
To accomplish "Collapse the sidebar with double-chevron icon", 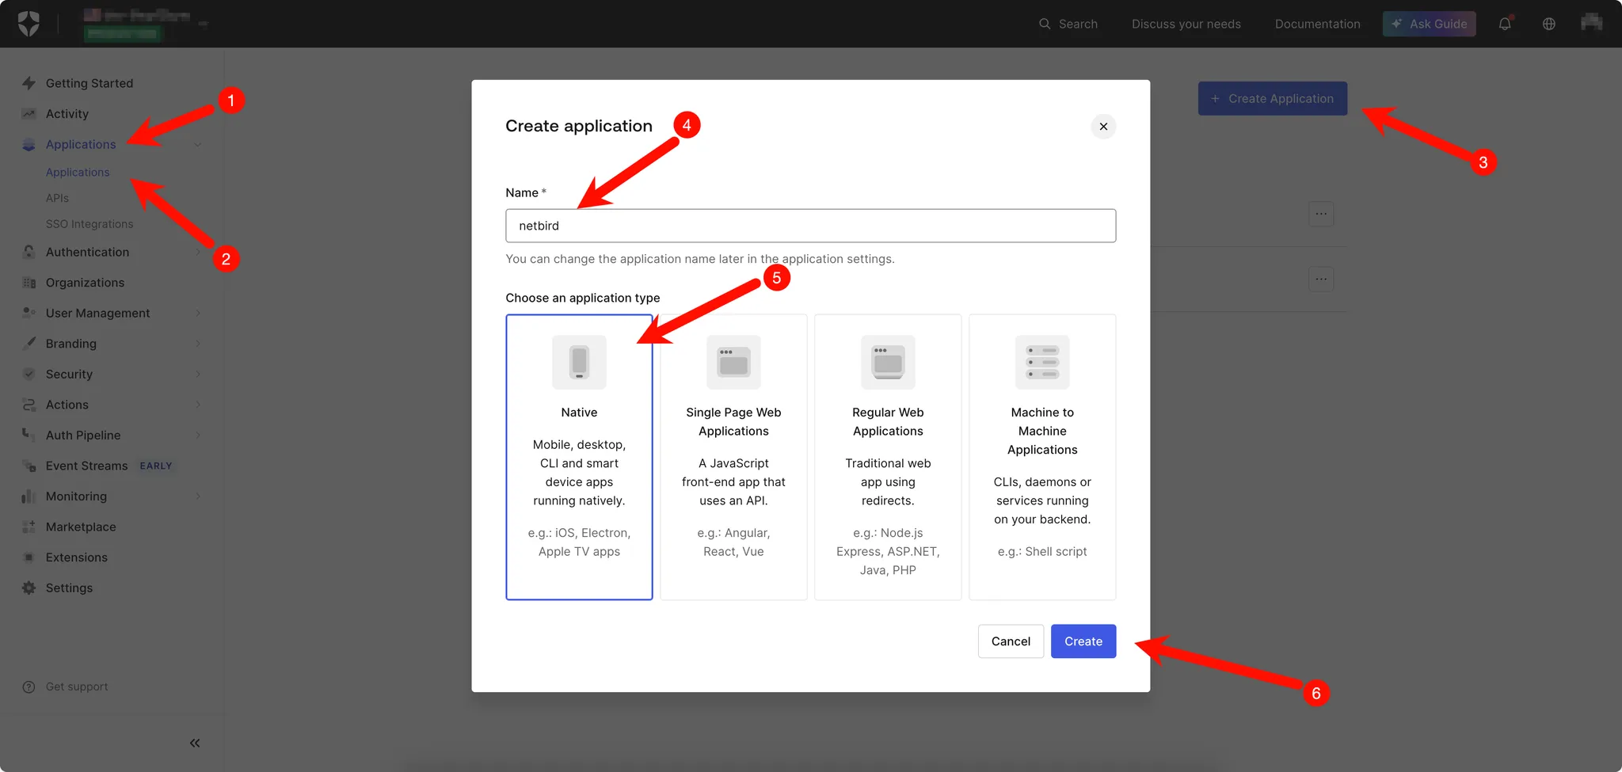I will pyautogui.click(x=195, y=743).
